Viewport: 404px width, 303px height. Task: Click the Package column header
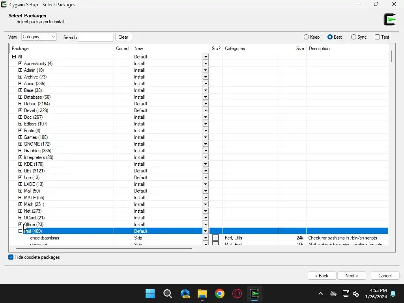click(x=62, y=49)
